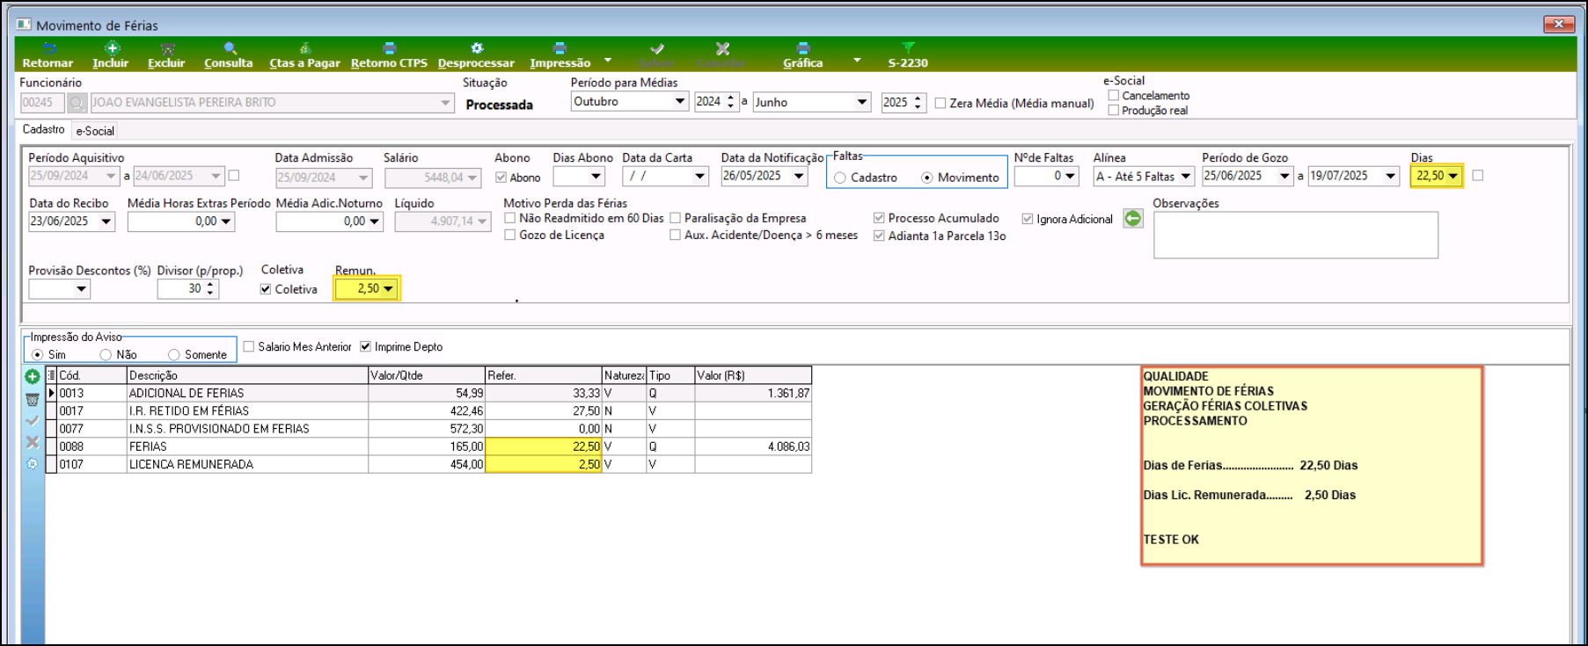Image resolution: width=1588 pixels, height=646 pixels.
Task: Close the Movimento de Férias window
Action: tap(1559, 24)
